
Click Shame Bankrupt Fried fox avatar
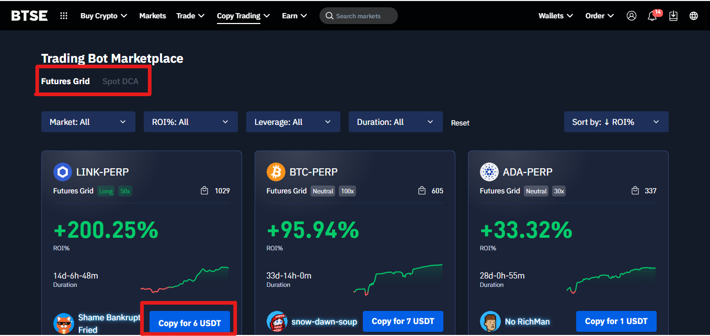pyautogui.click(x=64, y=323)
